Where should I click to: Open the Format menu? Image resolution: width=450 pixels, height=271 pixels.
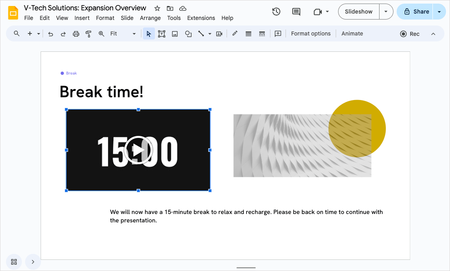coord(105,18)
